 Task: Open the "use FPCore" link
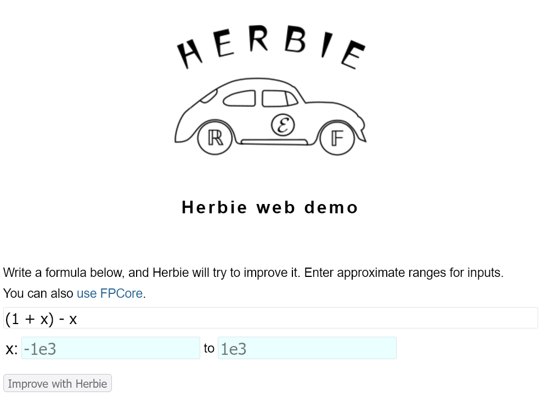[x=110, y=293]
